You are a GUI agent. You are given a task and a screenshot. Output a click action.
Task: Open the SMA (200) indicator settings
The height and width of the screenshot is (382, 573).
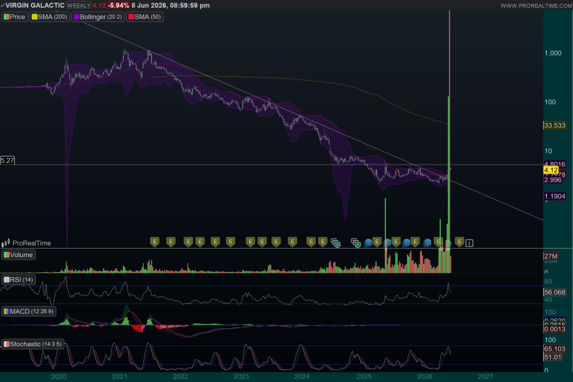pyautogui.click(x=49, y=17)
